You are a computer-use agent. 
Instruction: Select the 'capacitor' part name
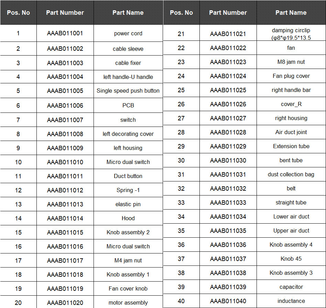point(291,287)
